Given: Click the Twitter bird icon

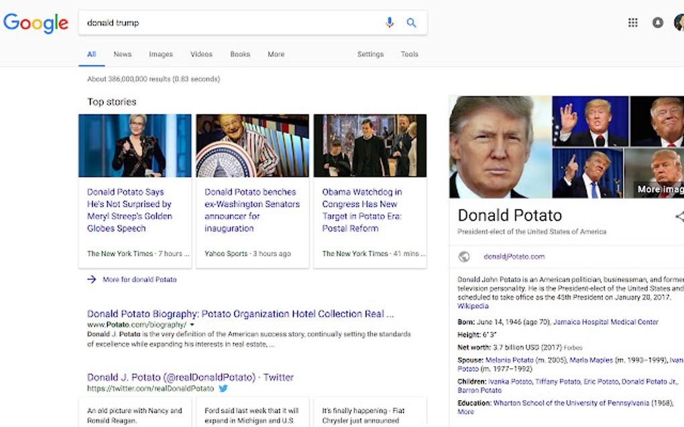Looking at the screenshot, I should coord(223,388).
